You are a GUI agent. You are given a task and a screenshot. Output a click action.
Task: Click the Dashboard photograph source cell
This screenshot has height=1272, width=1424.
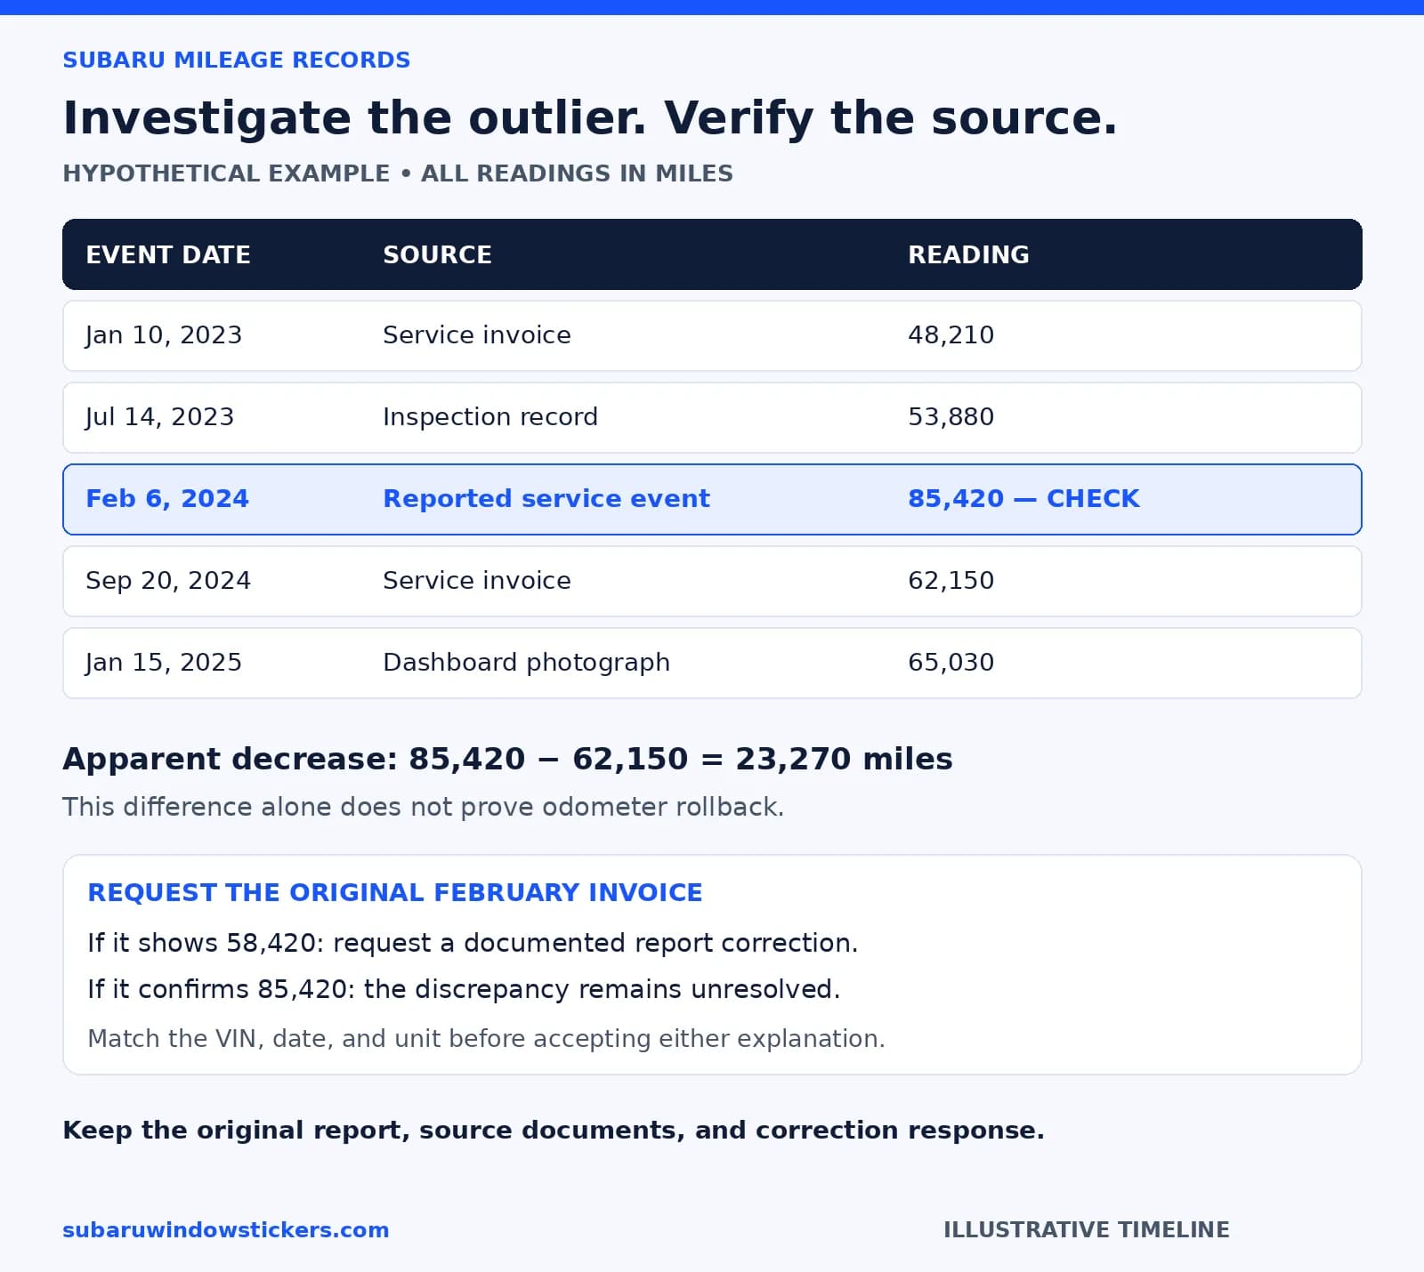[x=526, y=663]
